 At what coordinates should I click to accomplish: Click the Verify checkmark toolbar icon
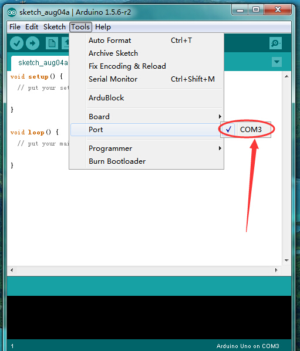(16, 43)
